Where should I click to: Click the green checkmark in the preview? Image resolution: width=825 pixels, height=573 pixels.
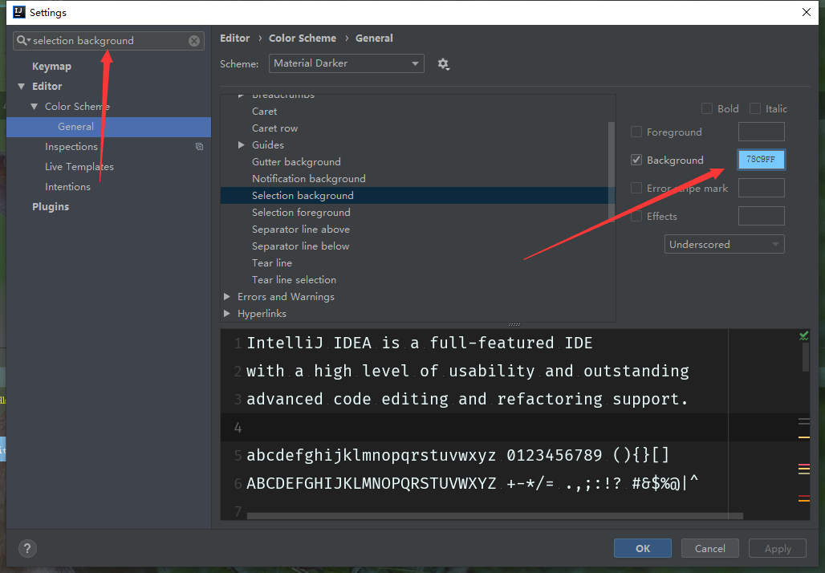[x=804, y=335]
